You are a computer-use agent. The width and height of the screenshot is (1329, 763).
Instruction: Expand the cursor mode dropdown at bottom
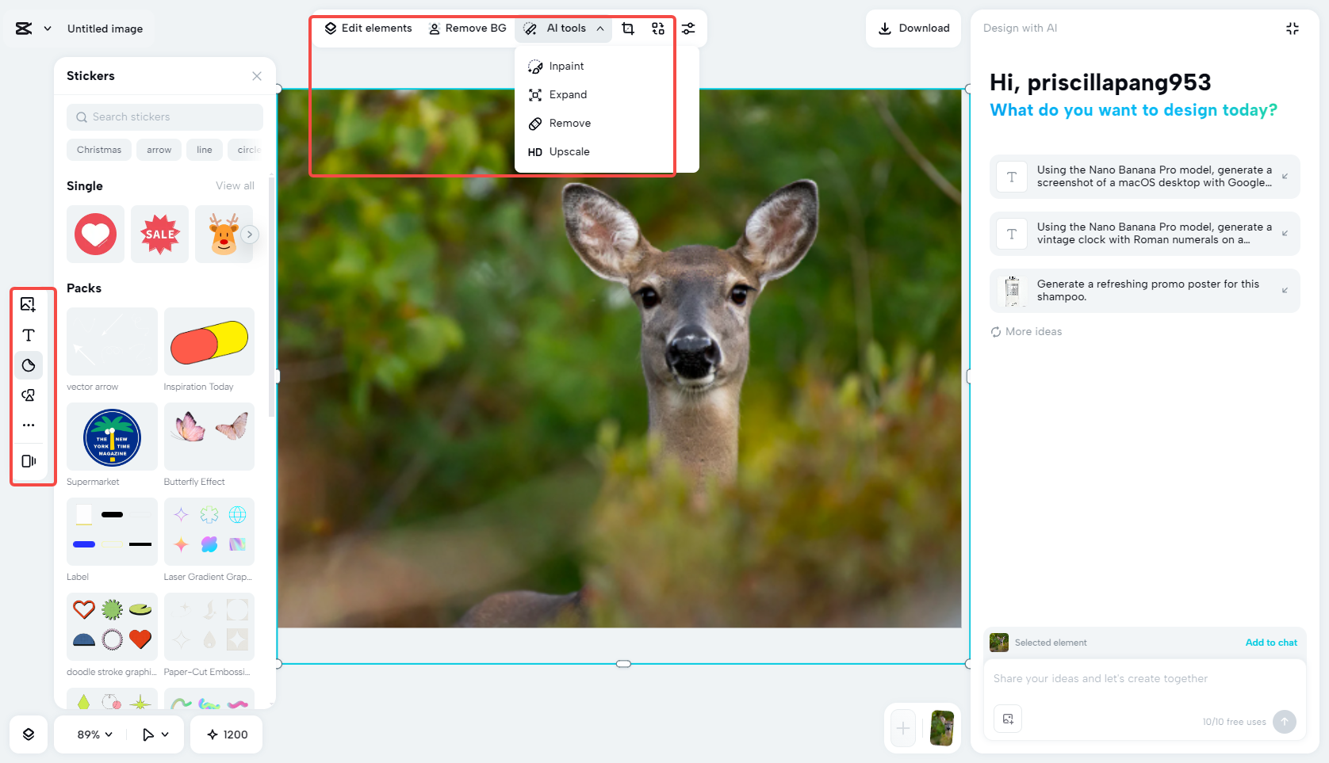155,734
